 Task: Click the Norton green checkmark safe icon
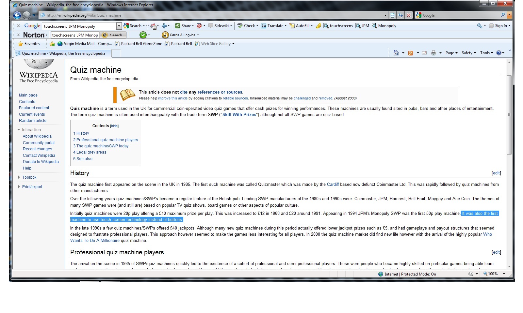143,35
